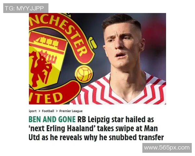This screenshot has height=156, width=195.
Task: Click the green BEN AND GONE headline text
Action: click(x=52, y=119)
